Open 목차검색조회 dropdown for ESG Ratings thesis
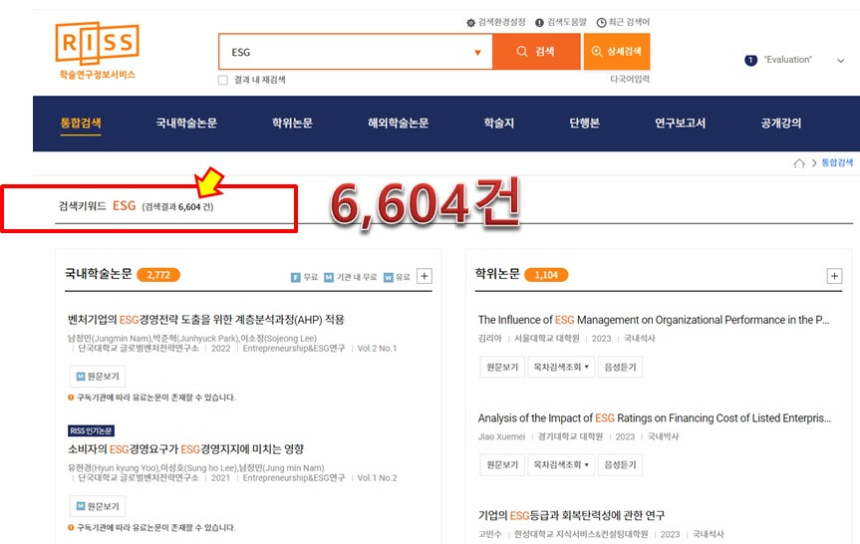 [561, 465]
